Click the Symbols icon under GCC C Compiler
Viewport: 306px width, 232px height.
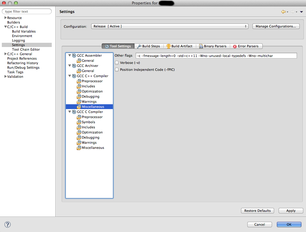pyautogui.click(x=79, y=122)
